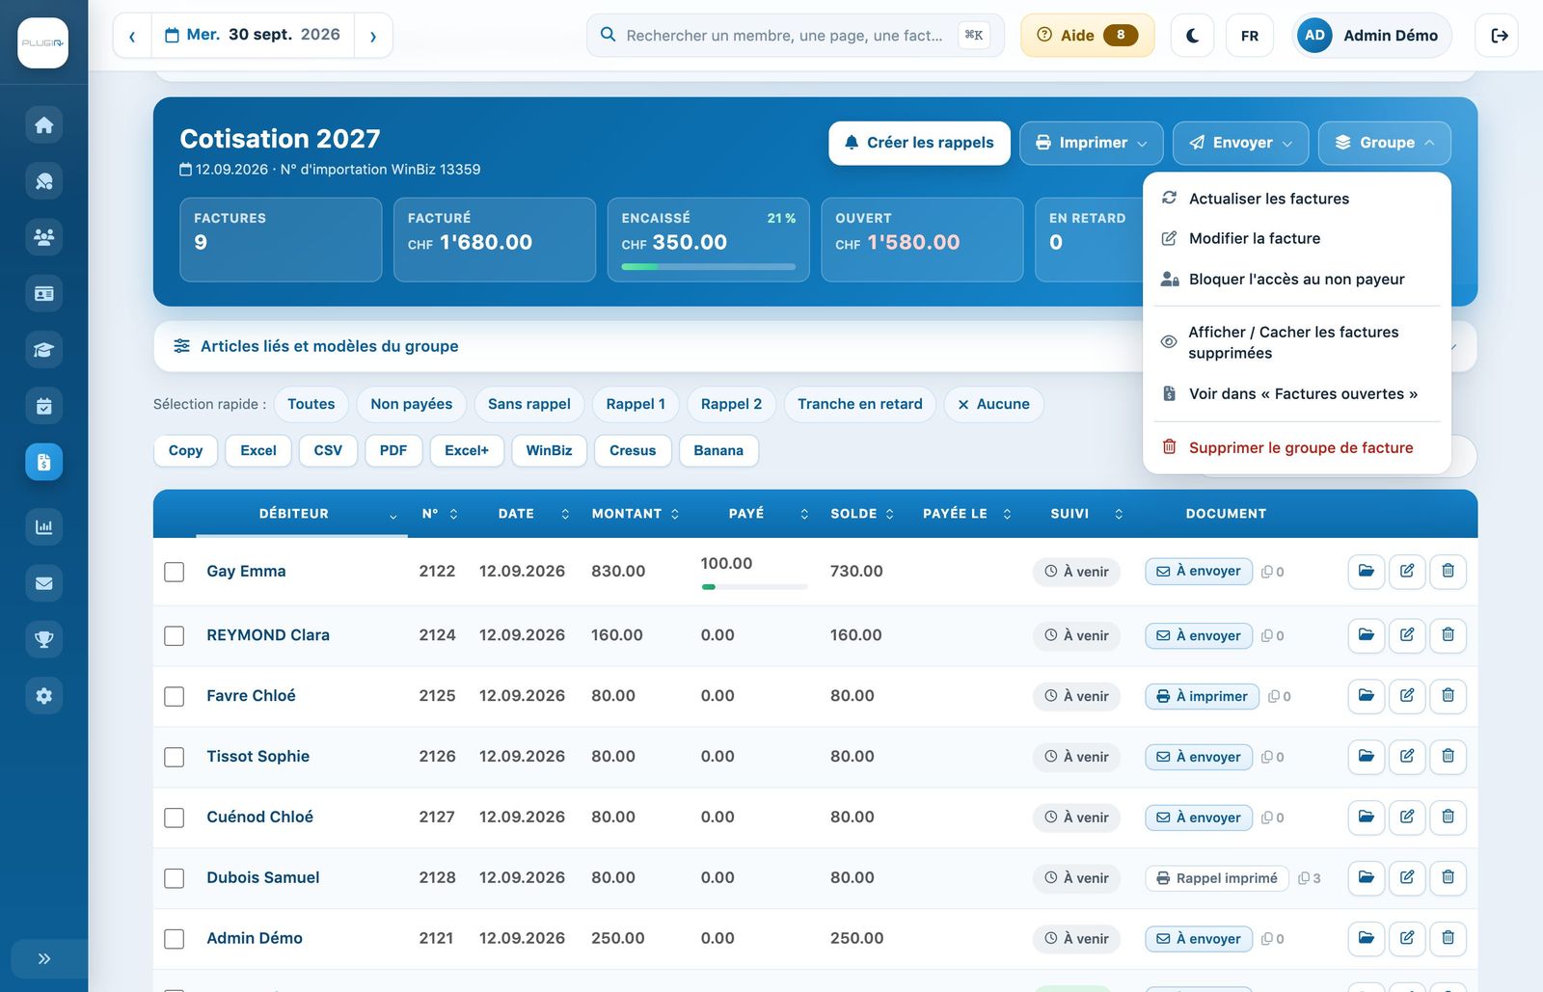Screen dimensions: 1543x992
Task: Click the logout icon in top bar
Action: click(x=1498, y=36)
